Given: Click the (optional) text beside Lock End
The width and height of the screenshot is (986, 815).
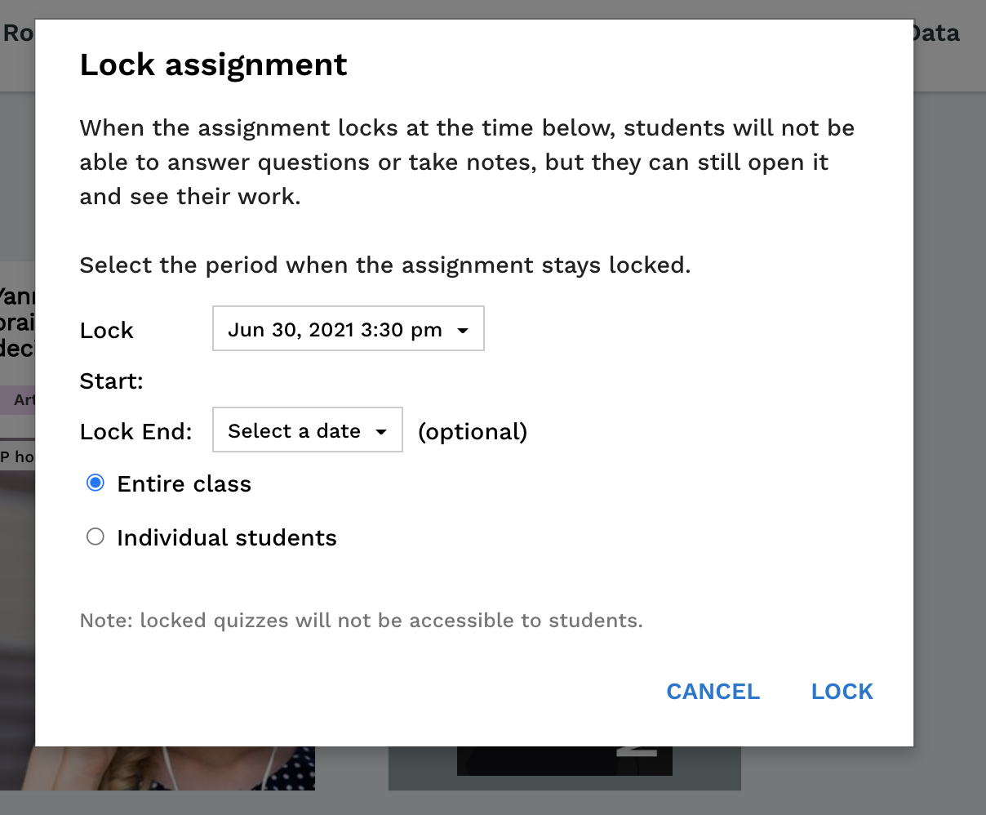Looking at the screenshot, I should [473, 432].
